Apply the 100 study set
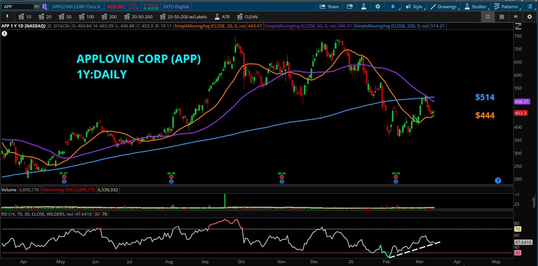 tap(87, 17)
